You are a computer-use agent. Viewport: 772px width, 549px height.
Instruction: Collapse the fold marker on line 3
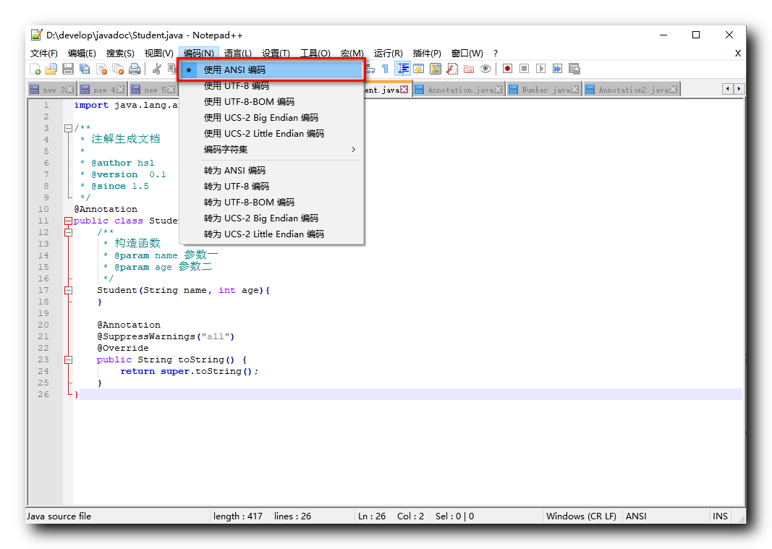pyautogui.click(x=69, y=128)
